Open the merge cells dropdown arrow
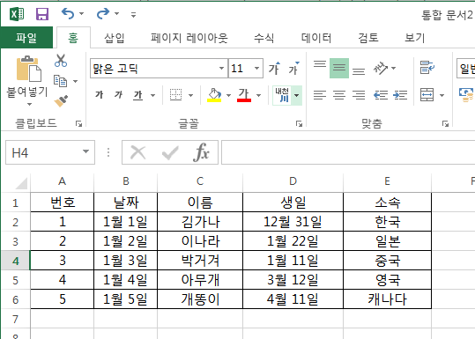 (442, 95)
